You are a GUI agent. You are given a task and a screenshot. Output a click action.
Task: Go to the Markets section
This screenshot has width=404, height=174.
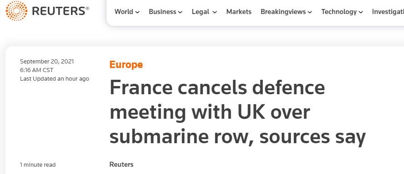click(x=239, y=12)
